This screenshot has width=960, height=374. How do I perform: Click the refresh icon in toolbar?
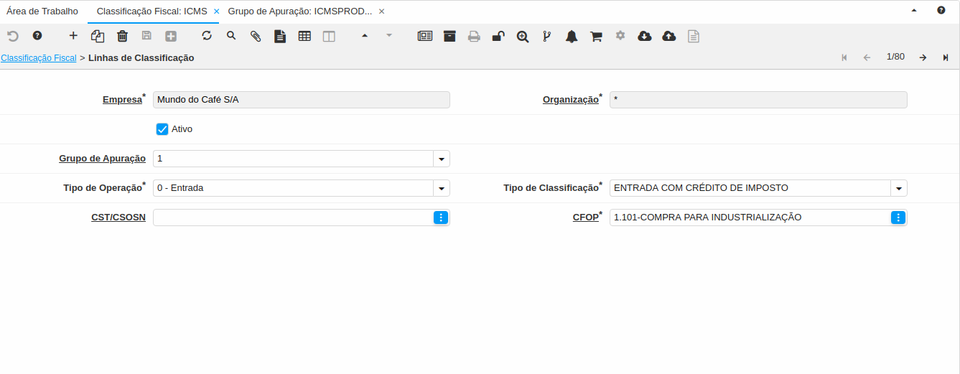tap(207, 36)
